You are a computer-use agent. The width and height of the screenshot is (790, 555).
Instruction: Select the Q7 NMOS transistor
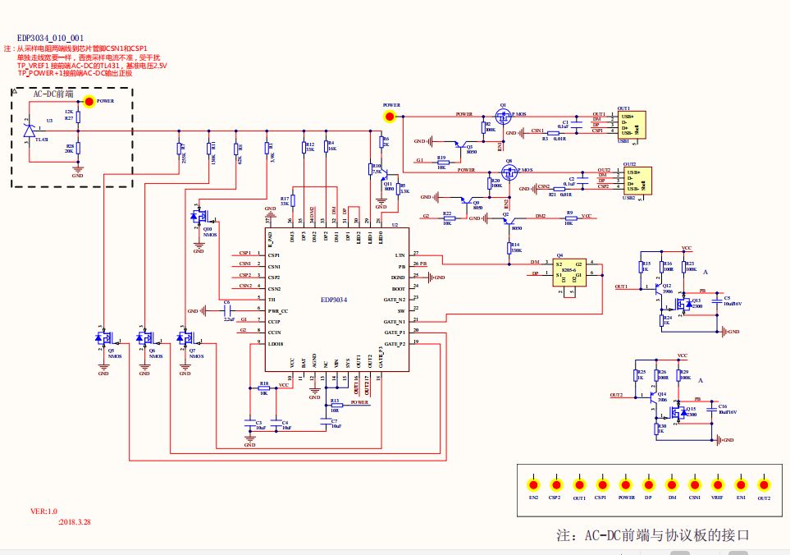click(x=184, y=337)
